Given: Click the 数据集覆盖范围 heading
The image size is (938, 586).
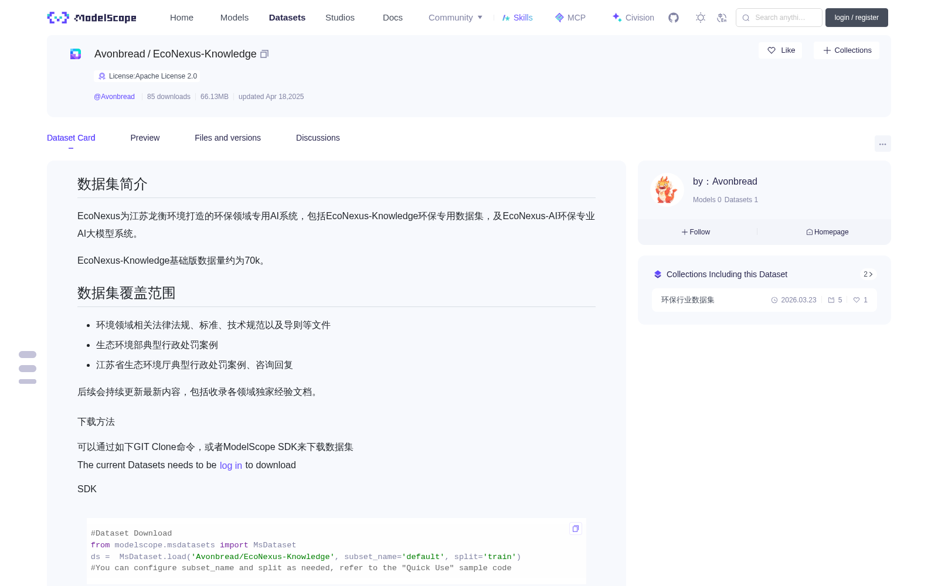Looking at the screenshot, I should [x=127, y=293].
